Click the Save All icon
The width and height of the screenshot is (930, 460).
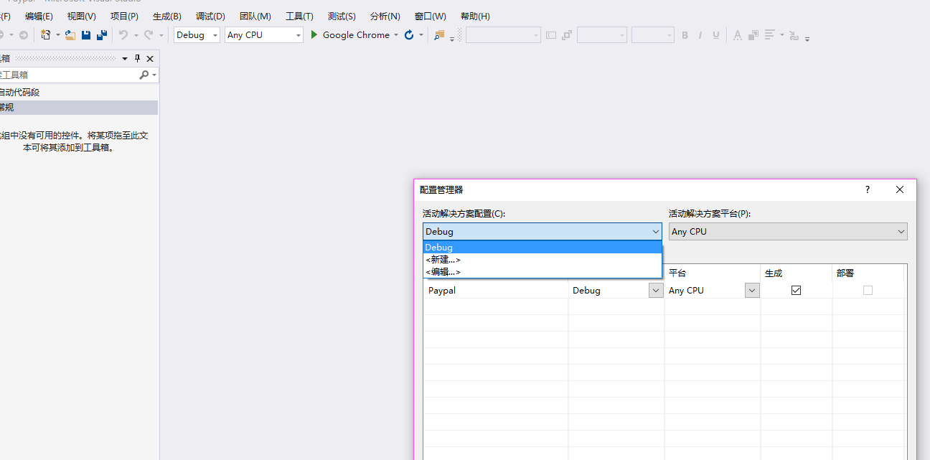[x=102, y=34]
